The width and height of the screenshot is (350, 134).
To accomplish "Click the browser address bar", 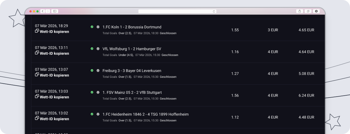I will (x=178, y=11).
